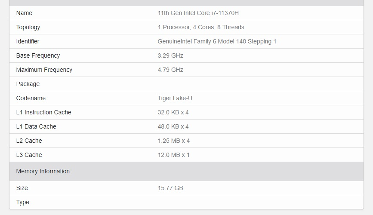
Task: Select the Name row label
Action: [x=24, y=13]
